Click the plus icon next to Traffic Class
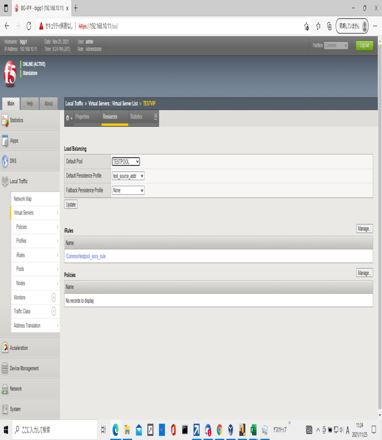382x440 pixels. (54, 311)
